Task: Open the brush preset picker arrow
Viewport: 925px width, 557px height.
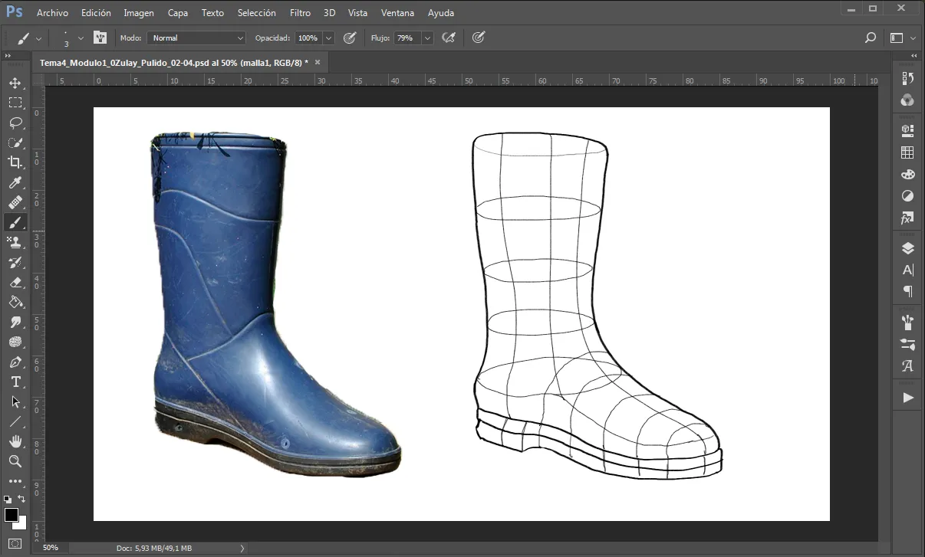Action: [81, 38]
